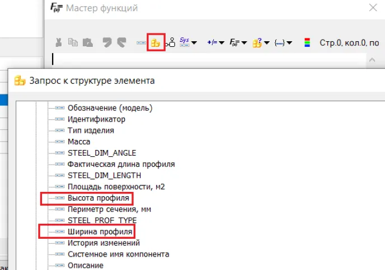Screen dimensions: 385x270
Task: Click the undo arrow icon
Action: coord(107,42)
